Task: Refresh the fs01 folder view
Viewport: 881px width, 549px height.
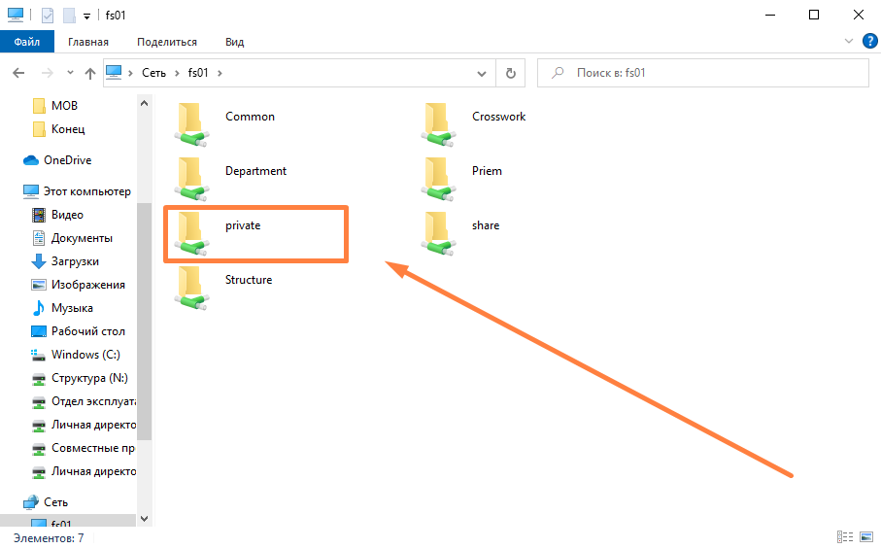Action: (511, 73)
